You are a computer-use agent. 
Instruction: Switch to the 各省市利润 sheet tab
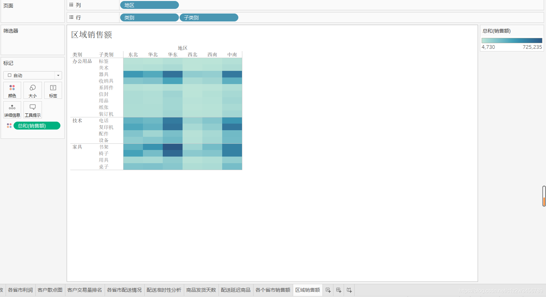pos(20,290)
